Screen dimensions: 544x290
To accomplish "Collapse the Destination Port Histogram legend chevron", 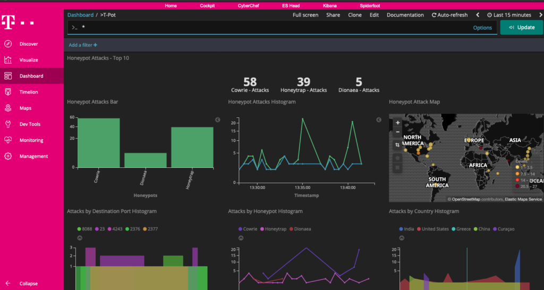I will click(80, 238).
